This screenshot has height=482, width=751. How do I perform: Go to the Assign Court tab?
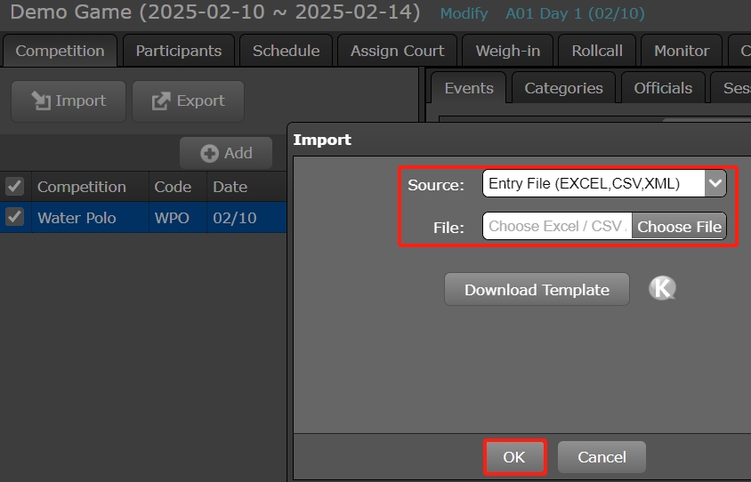pos(397,51)
